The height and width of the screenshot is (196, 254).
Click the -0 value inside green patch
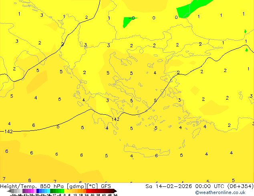(132, 18)
